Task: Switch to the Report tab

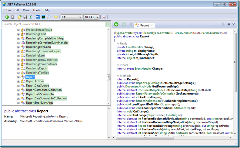Action: pyautogui.click(x=144, y=25)
